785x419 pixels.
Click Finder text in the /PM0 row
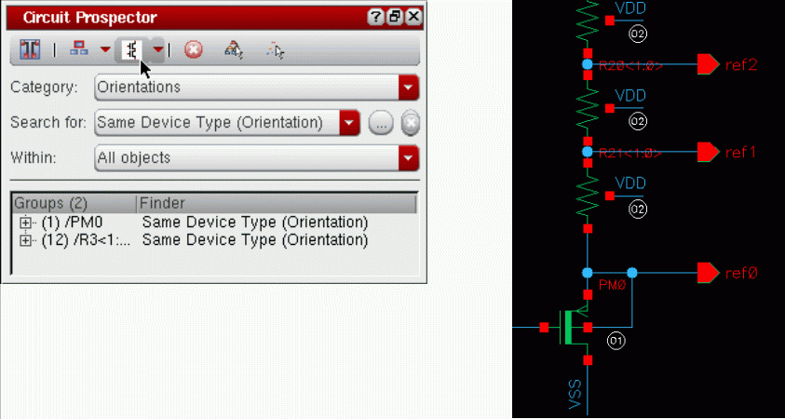pos(255,222)
